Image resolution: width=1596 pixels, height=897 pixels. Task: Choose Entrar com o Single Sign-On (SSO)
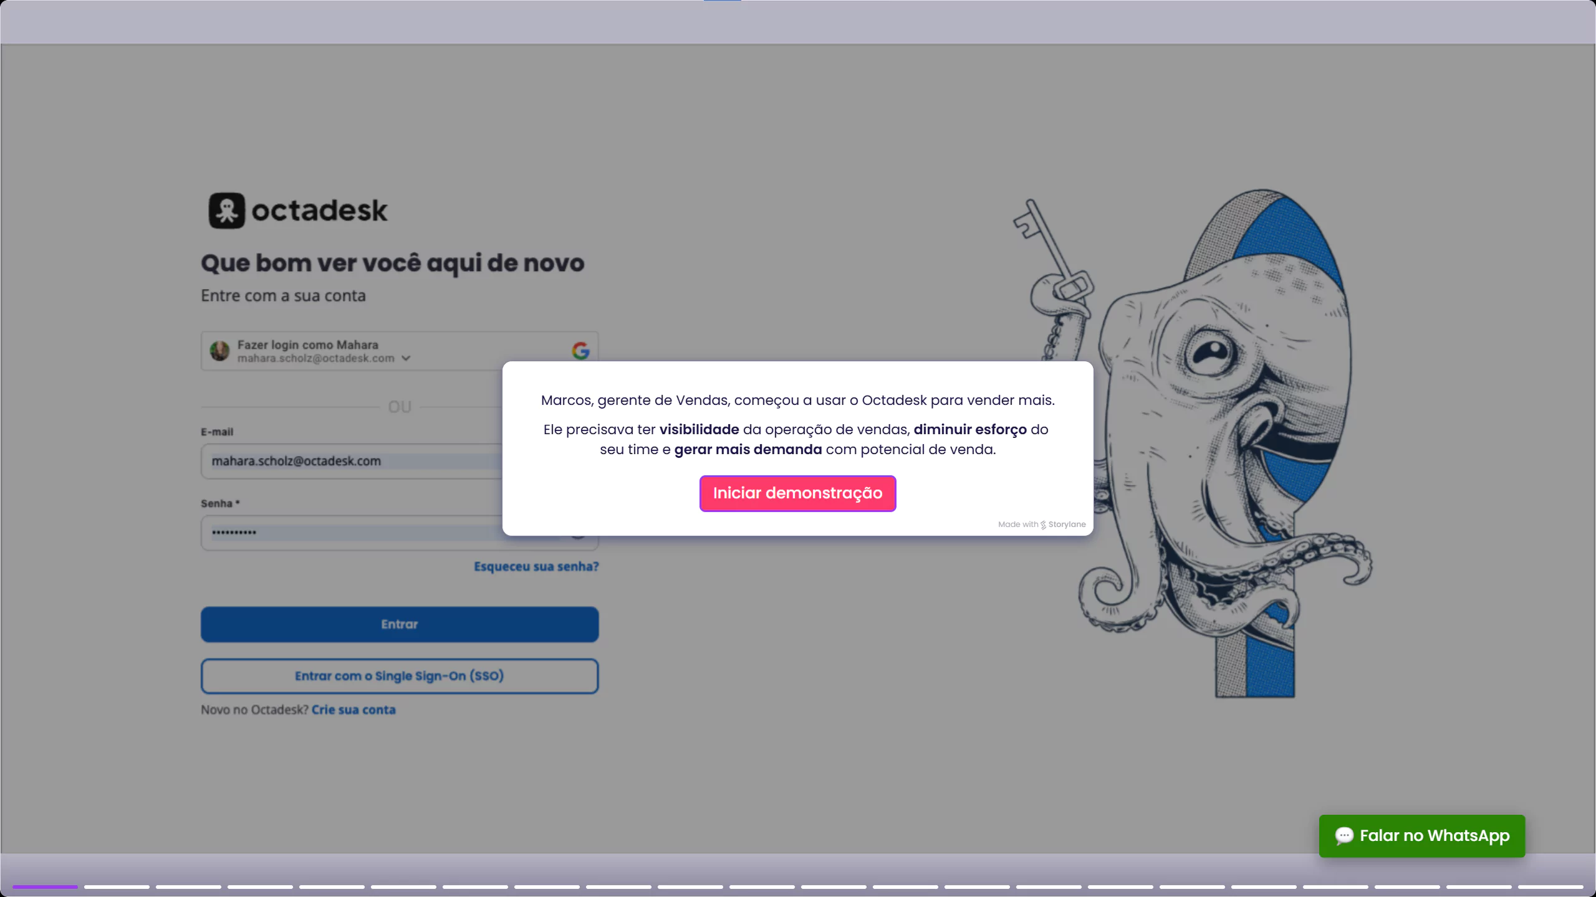tap(399, 676)
